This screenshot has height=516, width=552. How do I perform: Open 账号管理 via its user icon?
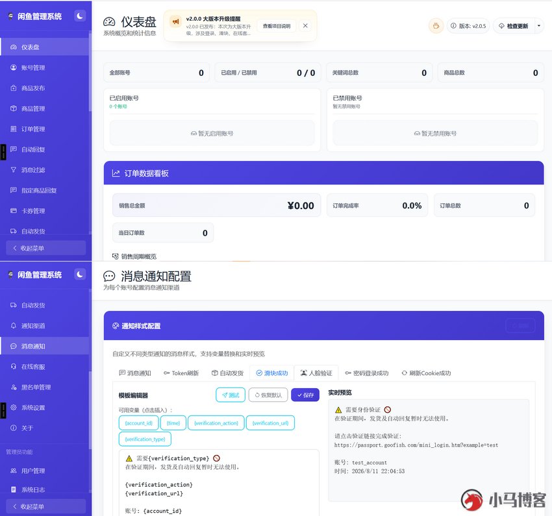coord(14,68)
